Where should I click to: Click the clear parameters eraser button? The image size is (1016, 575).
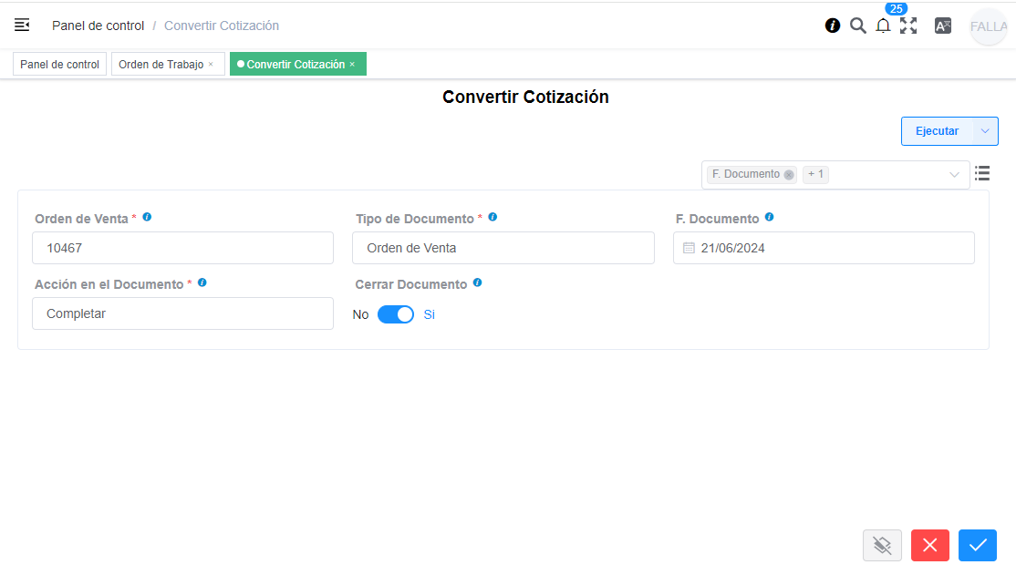pos(882,545)
